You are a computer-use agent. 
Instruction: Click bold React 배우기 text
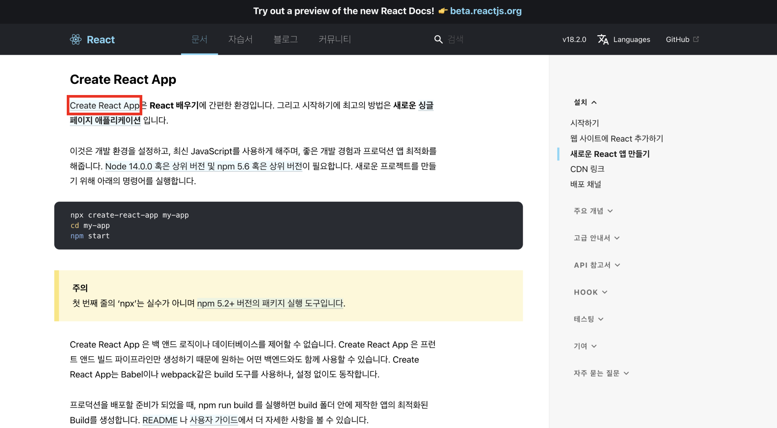[x=174, y=105]
